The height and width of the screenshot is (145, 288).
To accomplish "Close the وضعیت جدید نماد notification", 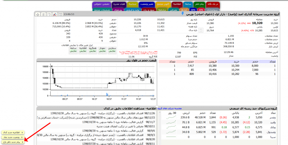I will (x=22, y=137).
